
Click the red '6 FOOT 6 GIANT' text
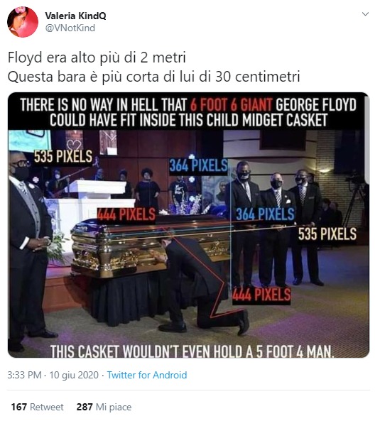[x=232, y=104]
